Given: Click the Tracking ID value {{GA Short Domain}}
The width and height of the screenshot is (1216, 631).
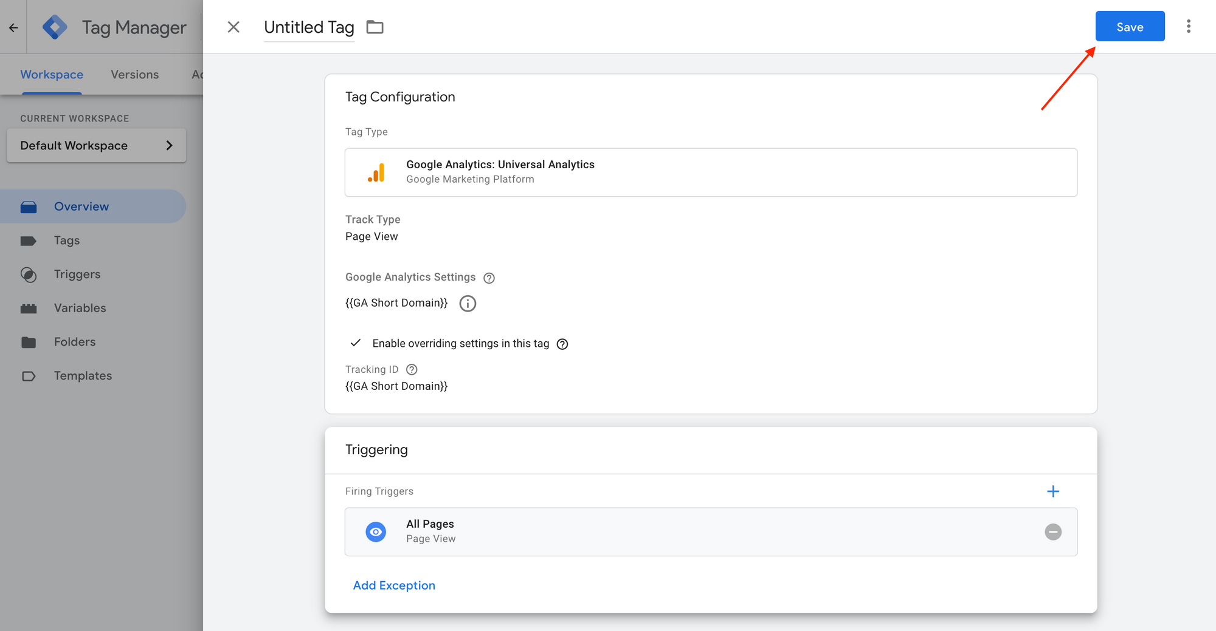Looking at the screenshot, I should (396, 386).
